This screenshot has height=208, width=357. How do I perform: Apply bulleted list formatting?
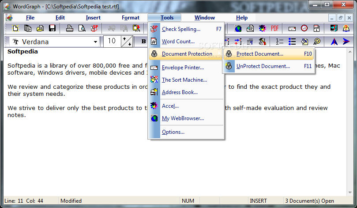pos(292,42)
